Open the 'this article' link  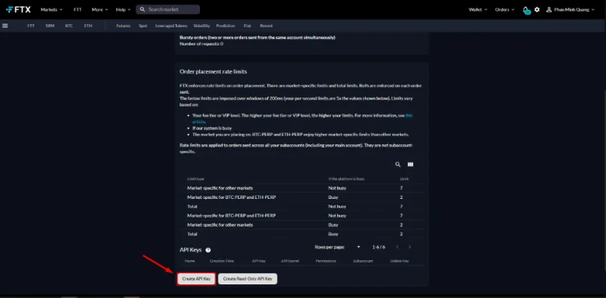coord(409,116)
